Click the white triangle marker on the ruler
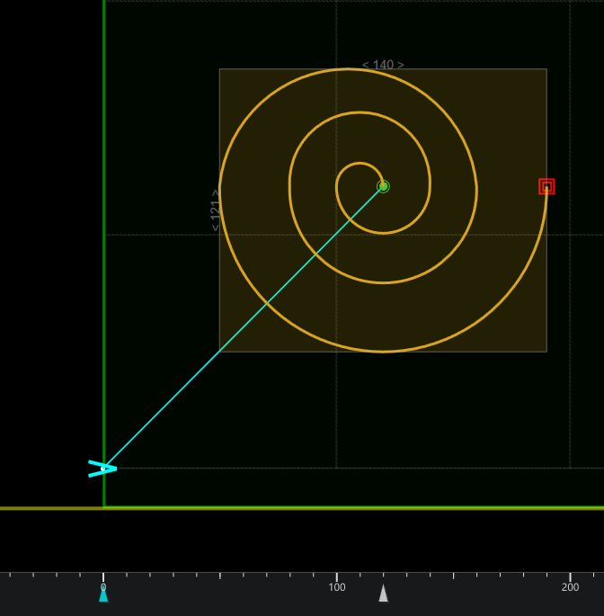This screenshot has width=604, height=616. click(383, 594)
